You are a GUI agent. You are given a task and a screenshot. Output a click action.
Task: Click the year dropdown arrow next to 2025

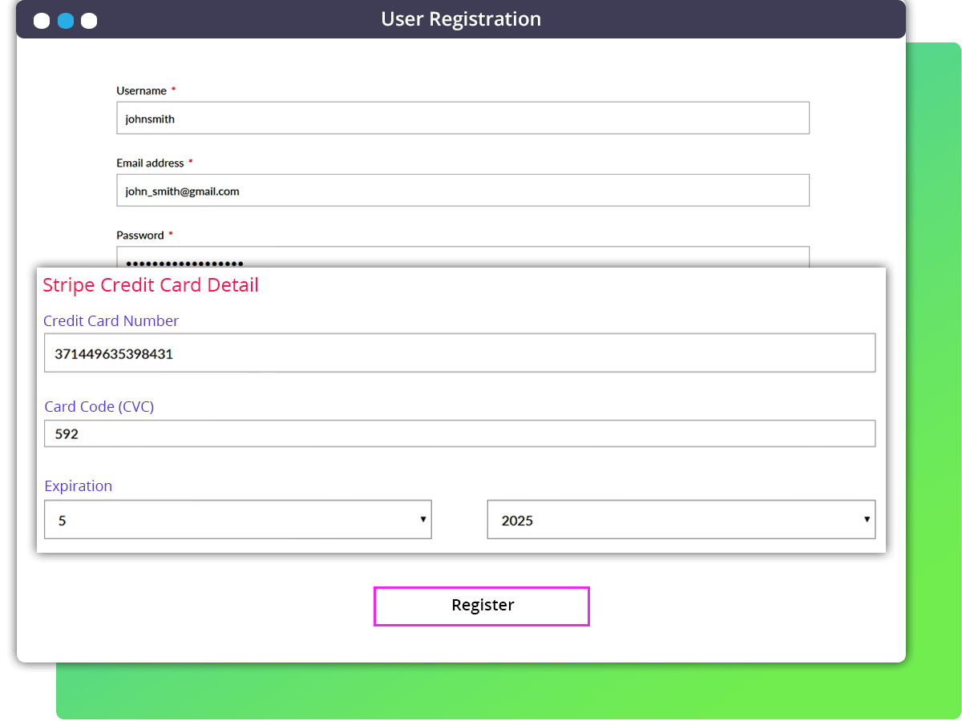coord(867,520)
